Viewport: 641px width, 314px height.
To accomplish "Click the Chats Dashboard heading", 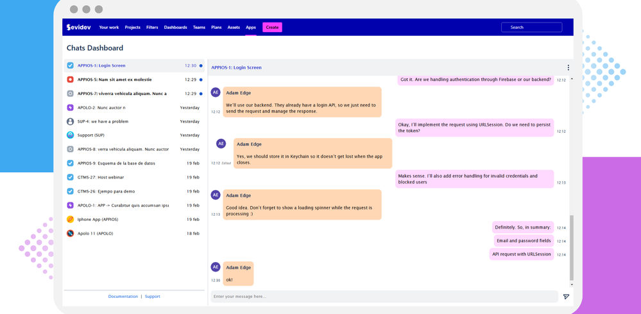I will click(x=95, y=48).
